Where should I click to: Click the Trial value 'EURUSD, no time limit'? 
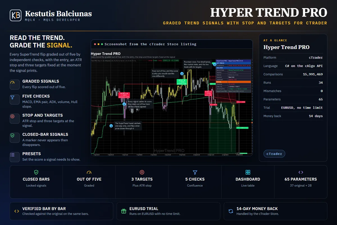click(302, 108)
